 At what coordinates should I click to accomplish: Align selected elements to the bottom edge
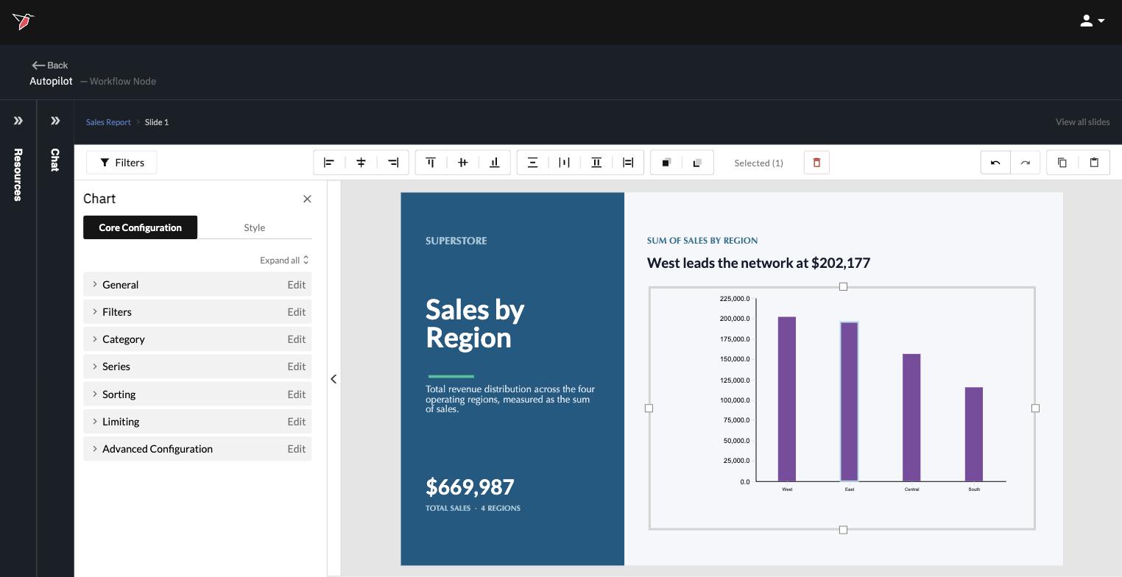coord(495,163)
